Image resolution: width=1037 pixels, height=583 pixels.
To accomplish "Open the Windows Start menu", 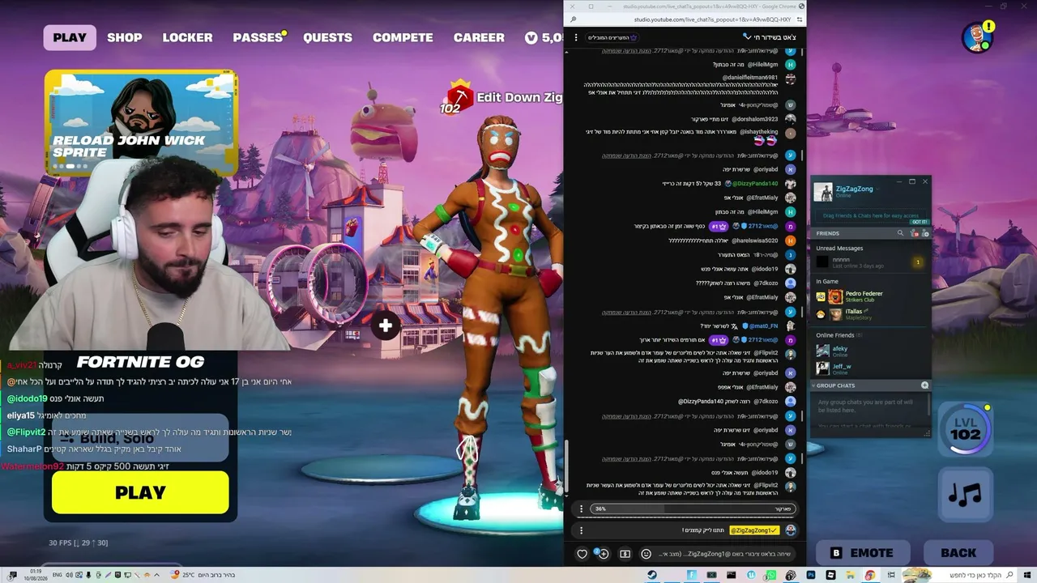I will click(x=1026, y=575).
